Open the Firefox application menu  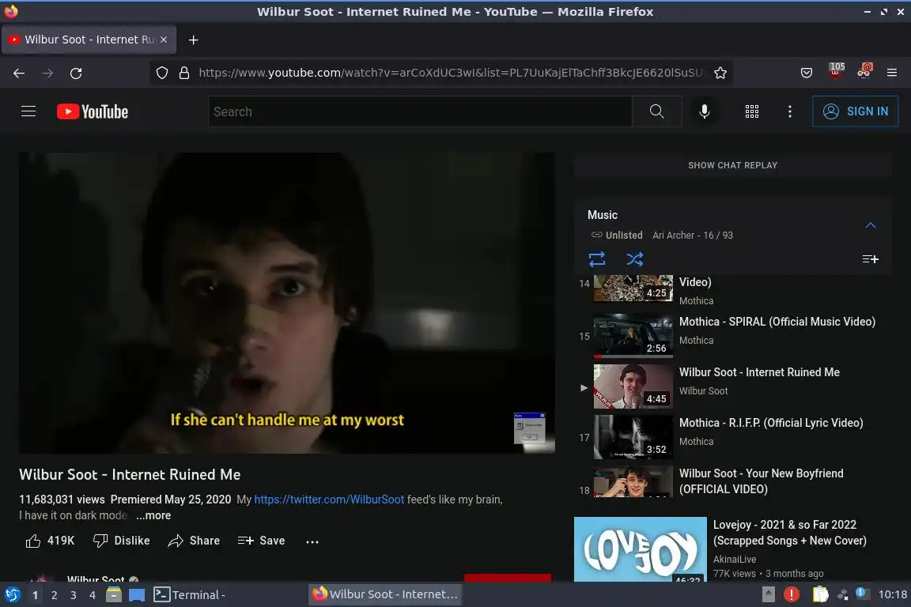892,74
